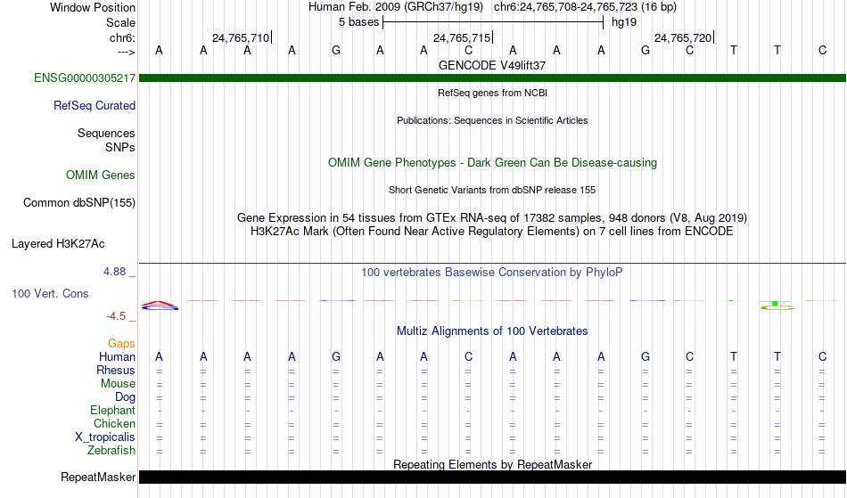
Task: Click Publications: Sequences in Scientific Articles title
Action: tap(492, 120)
